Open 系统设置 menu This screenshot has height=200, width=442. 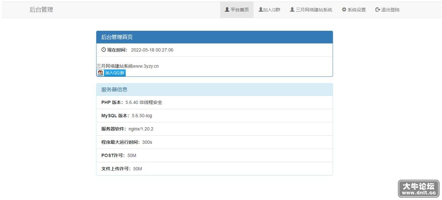pyautogui.click(x=353, y=10)
